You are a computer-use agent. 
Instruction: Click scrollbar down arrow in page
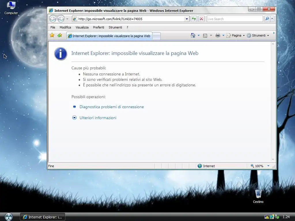click(273, 159)
